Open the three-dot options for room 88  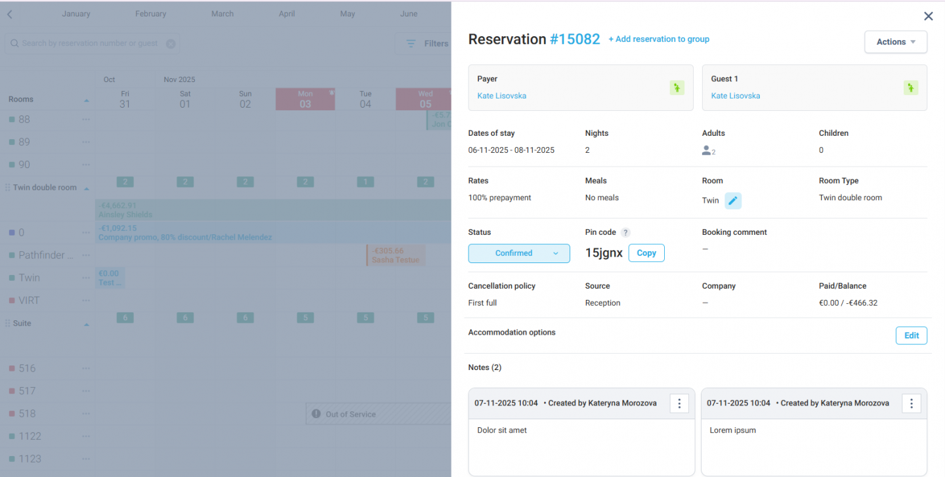click(x=85, y=119)
